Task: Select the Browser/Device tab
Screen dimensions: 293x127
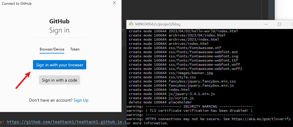Action: tap(52, 49)
